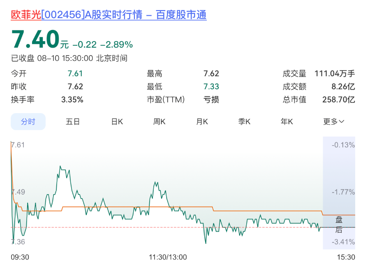The height and width of the screenshot is (269, 370).
Task: Click the 昨收 value 7.62
Action: point(75,86)
